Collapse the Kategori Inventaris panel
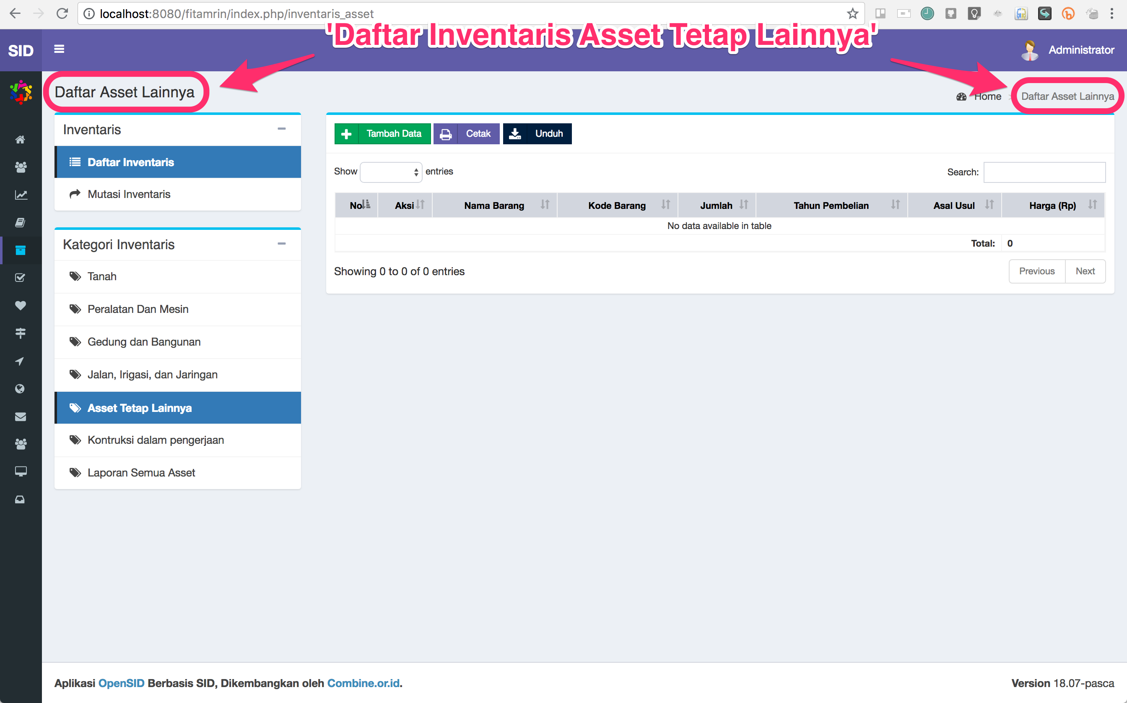The height and width of the screenshot is (703, 1127). pos(281,244)
